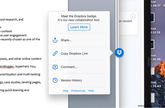The height and width of the screenshot is (108, 165).
Task: Click the comment bubble plus icon
Action: pos(55,67)
